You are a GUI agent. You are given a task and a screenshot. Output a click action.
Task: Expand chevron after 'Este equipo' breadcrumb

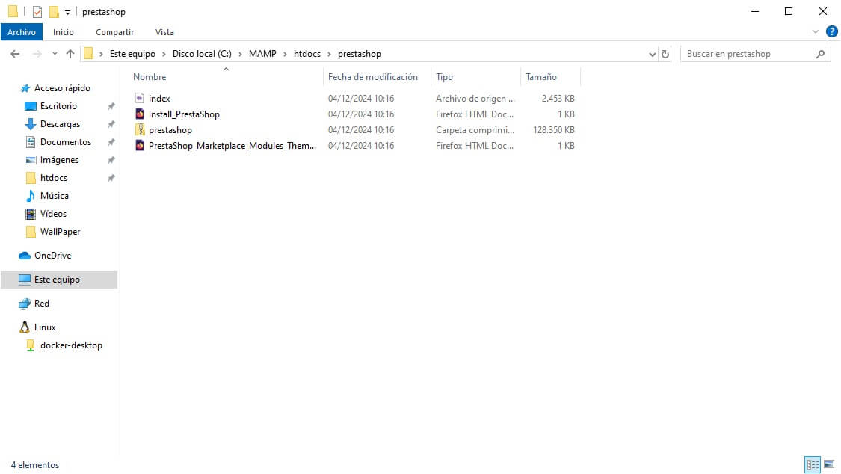coord(164,54)
